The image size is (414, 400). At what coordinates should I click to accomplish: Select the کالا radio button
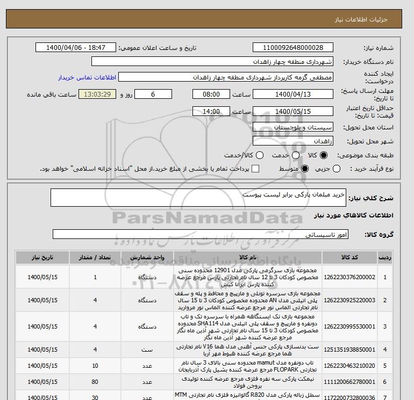(x=324, y=155)
